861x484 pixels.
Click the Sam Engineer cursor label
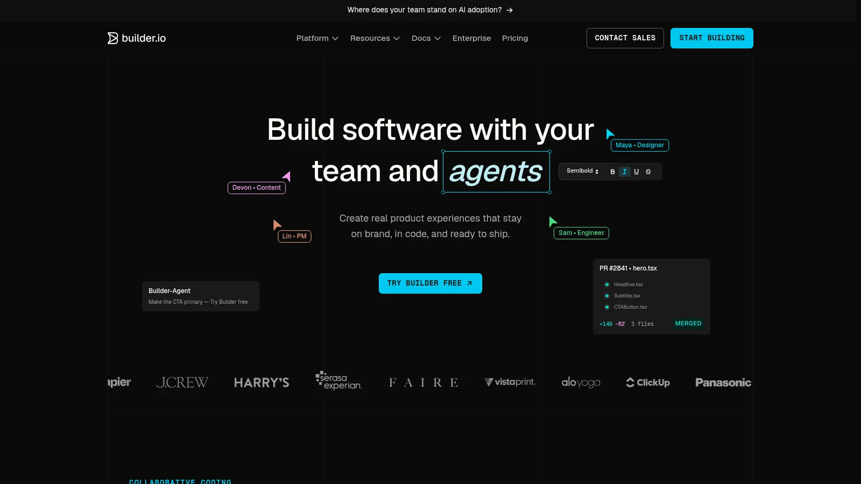coord(581,233)
